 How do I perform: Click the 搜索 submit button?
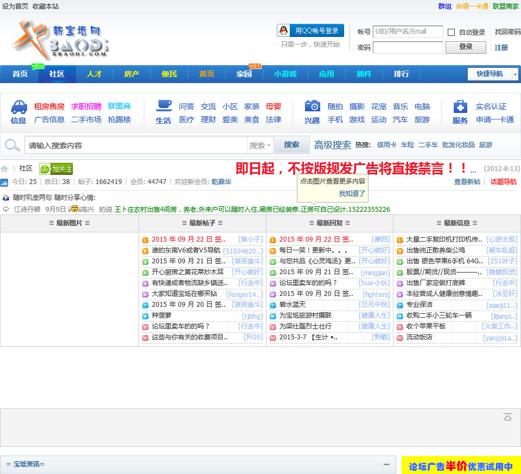coord(291,144)
